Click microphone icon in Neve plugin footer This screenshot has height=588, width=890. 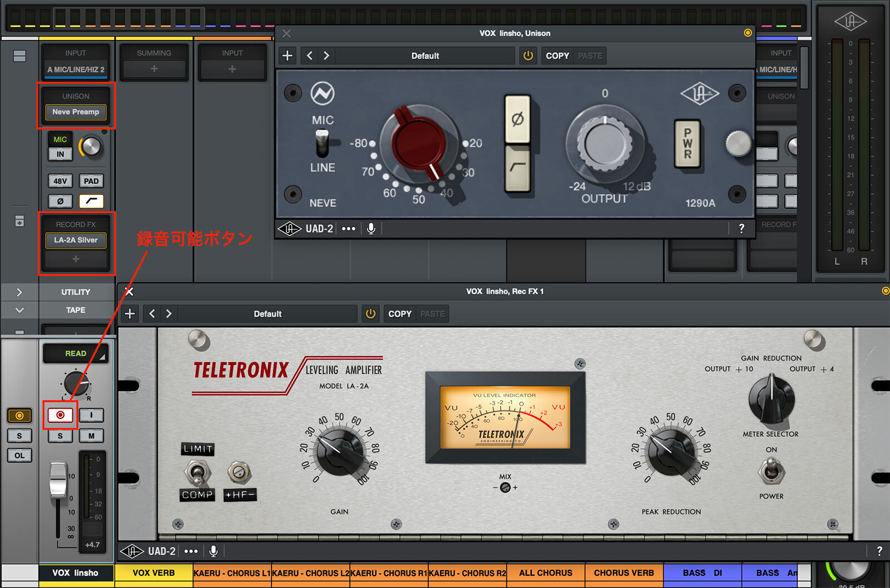coord(371,229)
